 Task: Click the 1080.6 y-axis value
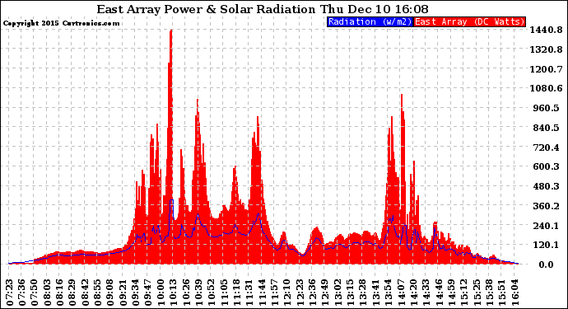[x=546, y=88]
